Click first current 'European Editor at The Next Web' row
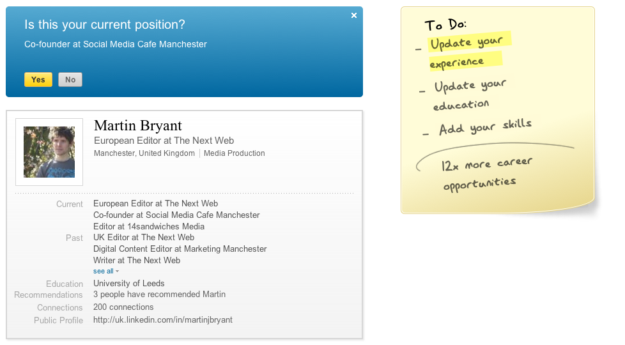The width and height of the screenshot is (625, 345). click(155, 204)
